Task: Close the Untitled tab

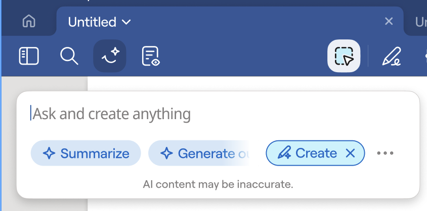Action: pyautogui.click(x=389, y=21)
